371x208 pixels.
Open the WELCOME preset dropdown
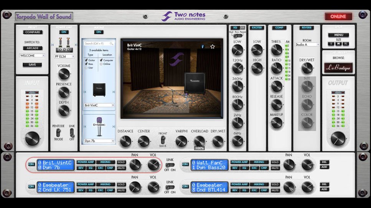[x=32, y=55]
